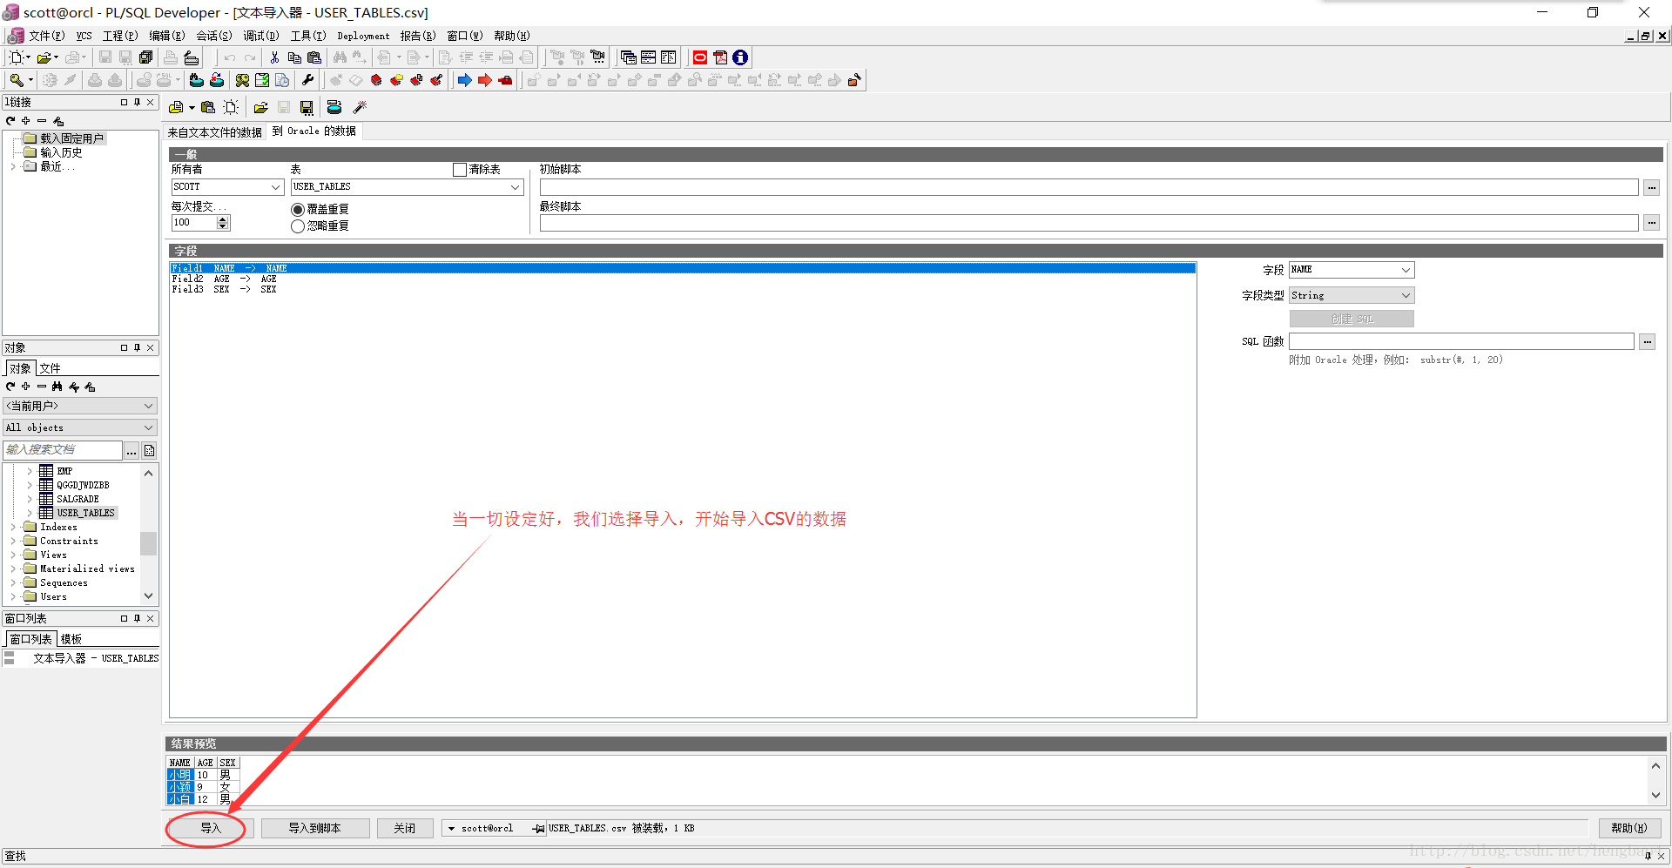1672x868 pixels.
Task: Select the Field2 AGE mapping row
Action: [683, 279]
